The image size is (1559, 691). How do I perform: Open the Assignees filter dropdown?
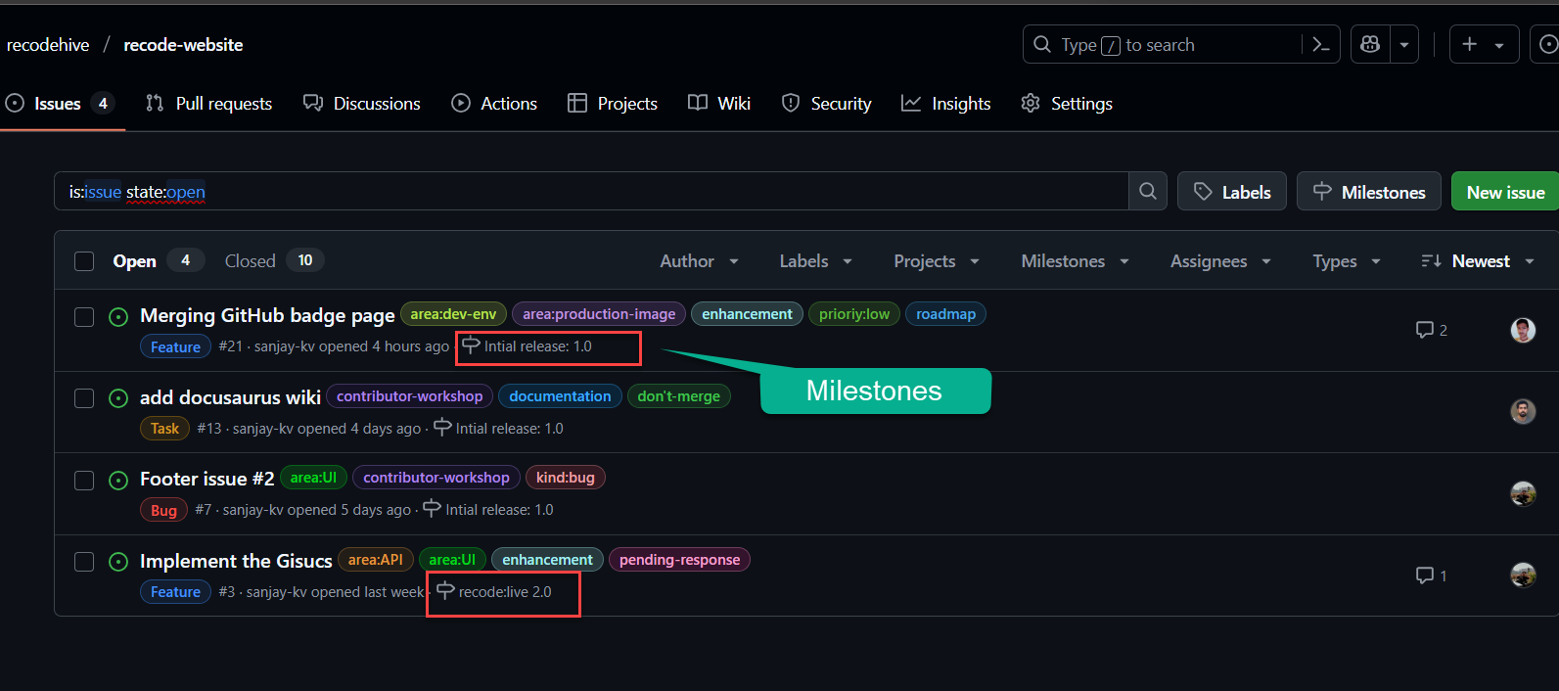(1220, 261)
